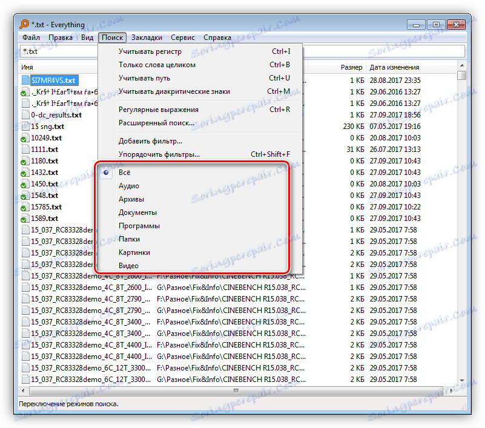This screenshot has width=485, height=428.
Task: Toggle Учитывать путь option
Action: (200, 78)
